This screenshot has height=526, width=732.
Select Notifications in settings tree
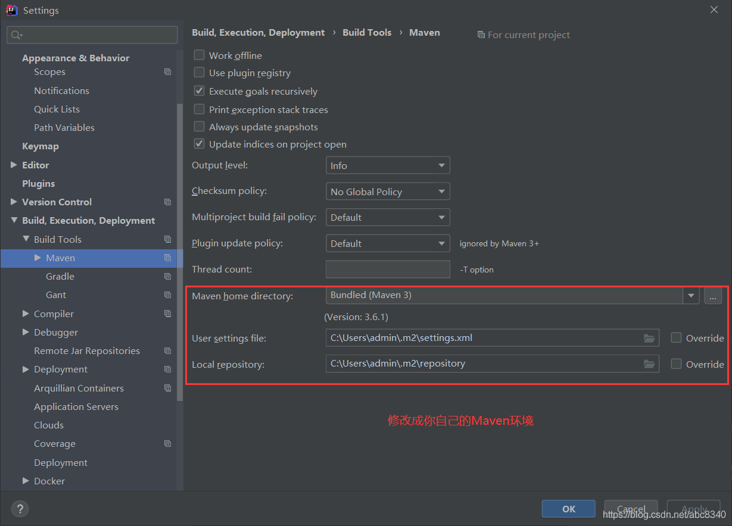pos(61,91)
